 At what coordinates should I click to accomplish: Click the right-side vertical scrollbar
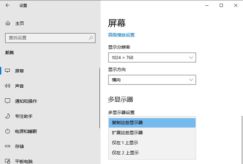pyautogui.click(x=242, y=138)
